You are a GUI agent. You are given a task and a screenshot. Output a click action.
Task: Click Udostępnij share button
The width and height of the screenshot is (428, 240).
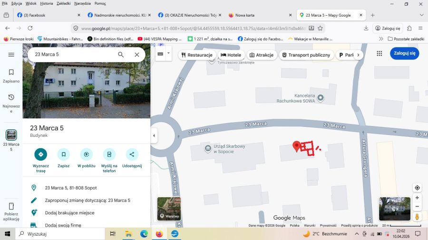(132, 154)
